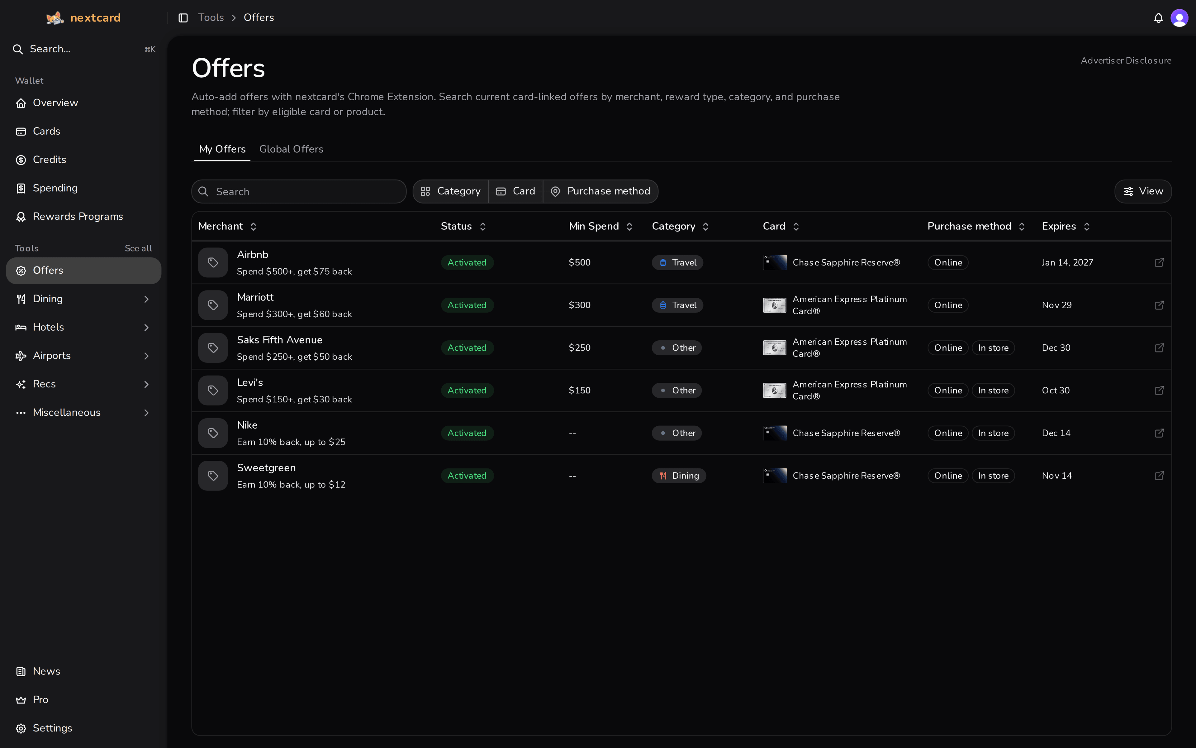Click the In store tag for Nike
Image resolution: width=1196 pixels, height=748 pixels.
pos(993,433)
